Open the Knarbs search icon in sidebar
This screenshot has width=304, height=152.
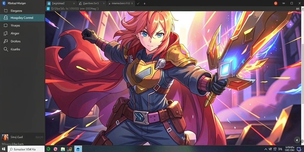tap(6, 49)
